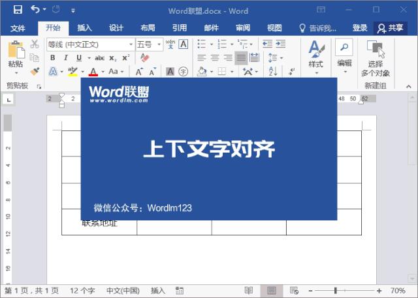Click Increase Indent icon
This screenshot has width=418, height=298.
280,44
